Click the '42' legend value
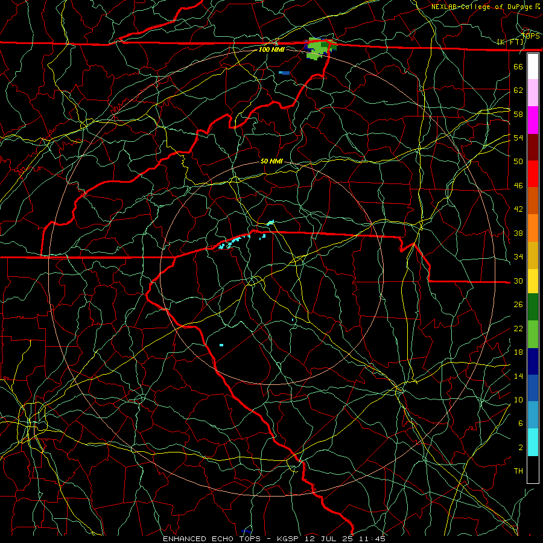 click(518, 209)
